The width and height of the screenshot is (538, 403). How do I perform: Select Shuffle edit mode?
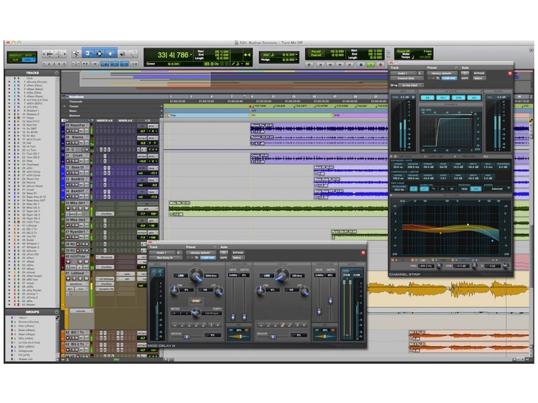coord(15,55)
